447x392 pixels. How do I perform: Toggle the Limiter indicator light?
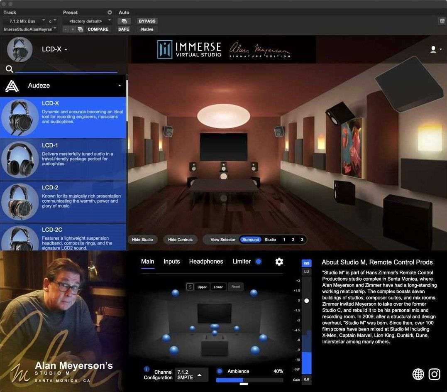258,262
